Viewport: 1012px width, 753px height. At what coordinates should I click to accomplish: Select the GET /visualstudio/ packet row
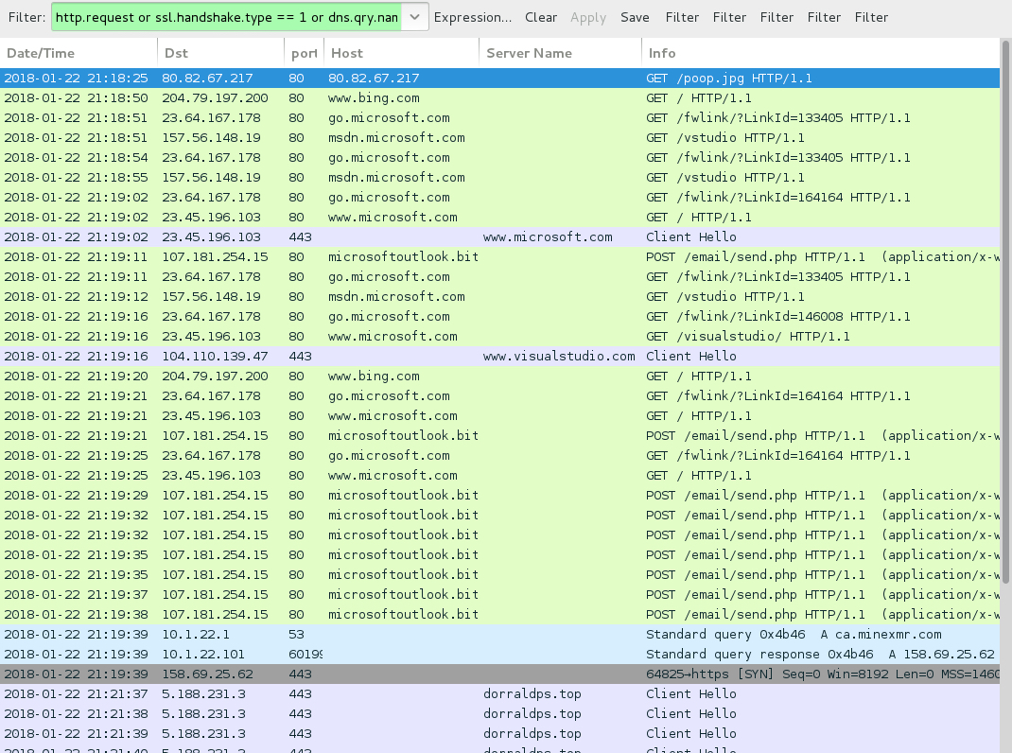pyautogui.click(x=499, y=337)
